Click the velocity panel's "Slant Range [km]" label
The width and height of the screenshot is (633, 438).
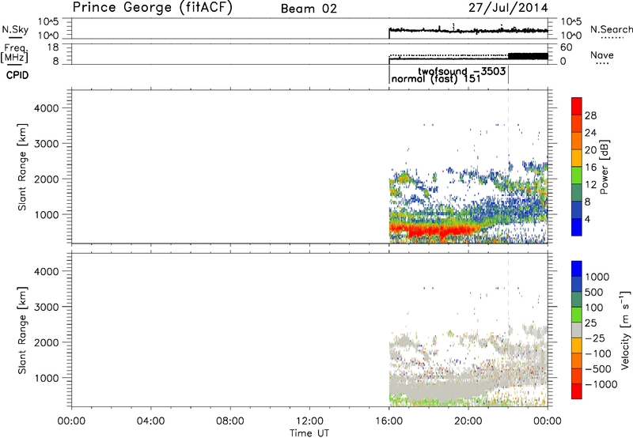coord(22,330)
